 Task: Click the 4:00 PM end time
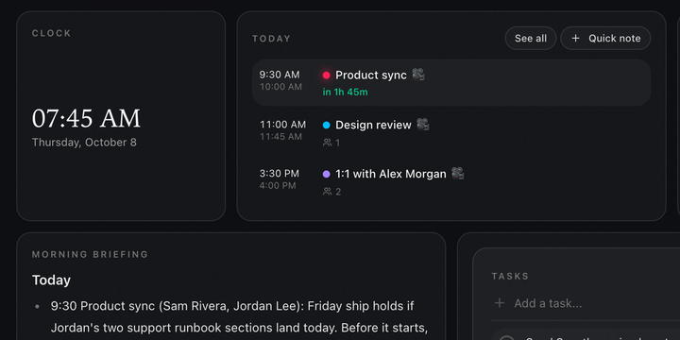coord(278,186)
